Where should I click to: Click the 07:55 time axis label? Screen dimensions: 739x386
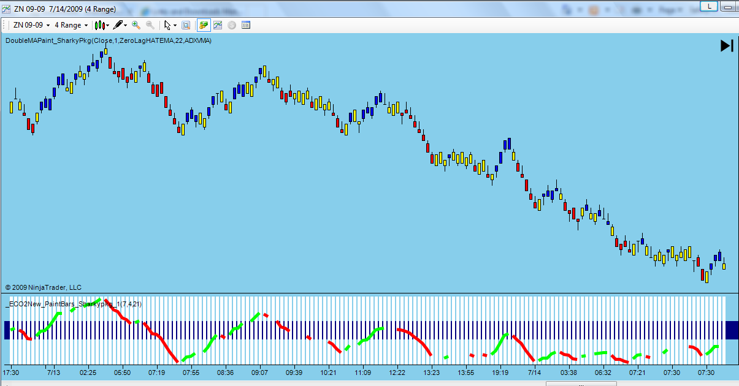coord(191,373)
